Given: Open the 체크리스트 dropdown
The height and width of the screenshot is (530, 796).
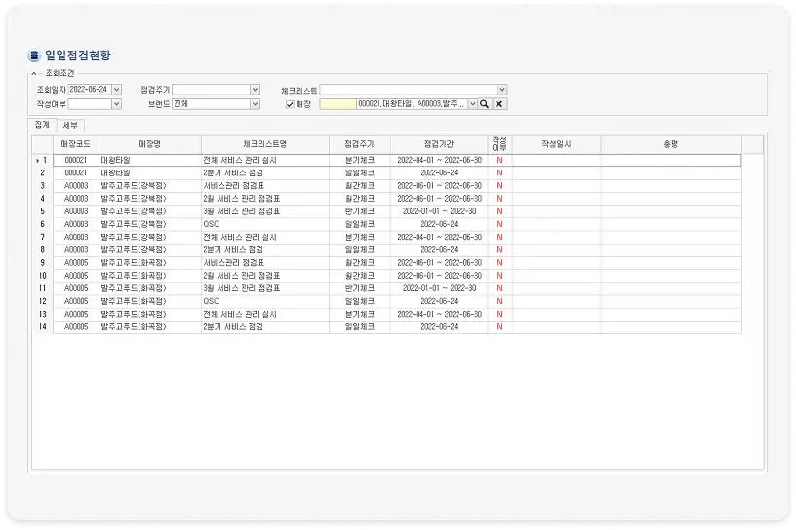Looking at the screenshot, I should pyautogui.click(x=501, y=90).
